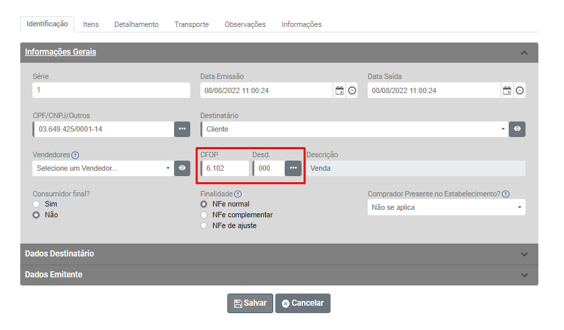This screenshot has width=564, height=330.
Task: Click the Salvar button
Action: [250, 304]
